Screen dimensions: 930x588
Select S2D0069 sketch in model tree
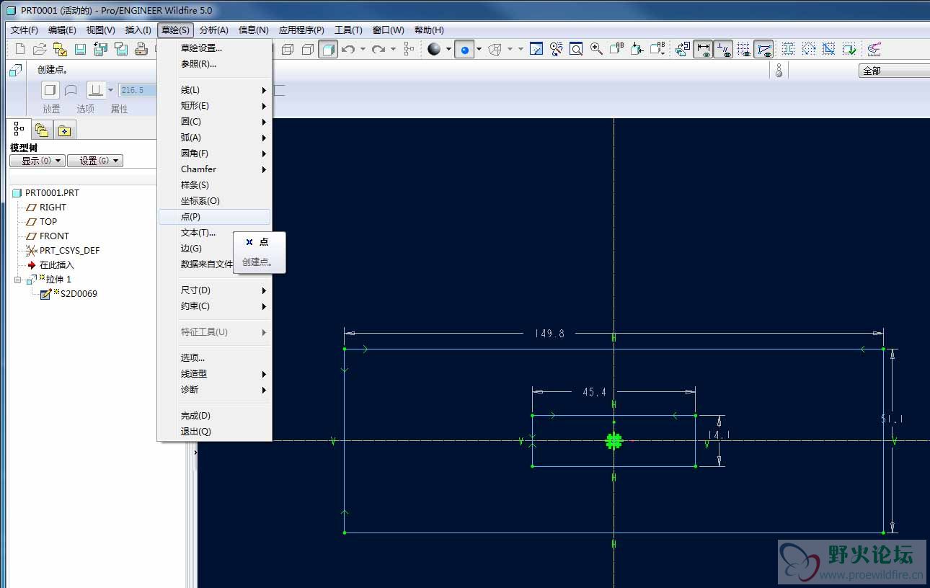click(78, 294)
